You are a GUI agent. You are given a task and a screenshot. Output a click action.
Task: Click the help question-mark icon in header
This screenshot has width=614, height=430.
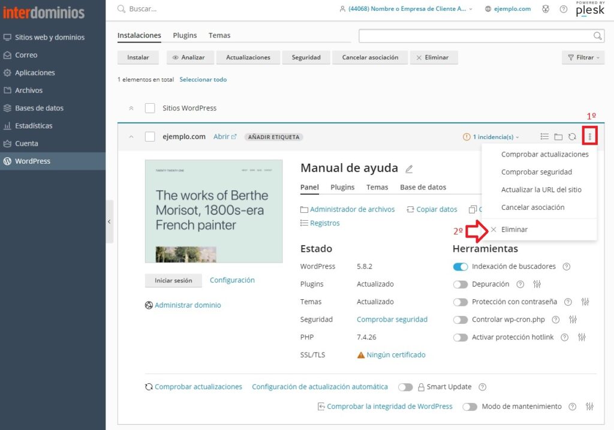pyautogui.click(x=563, y=8)
